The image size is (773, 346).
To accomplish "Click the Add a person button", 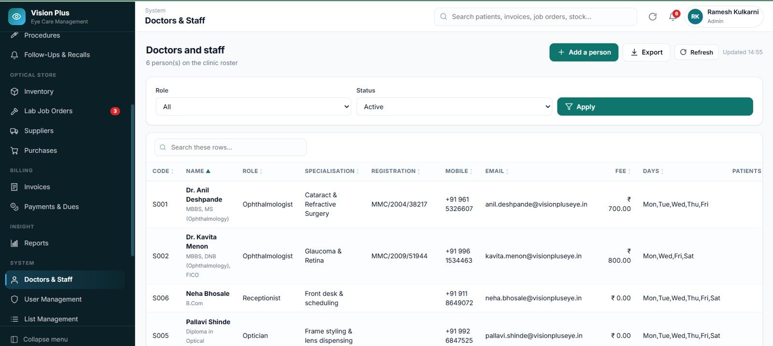I will [x=584, y=52].
